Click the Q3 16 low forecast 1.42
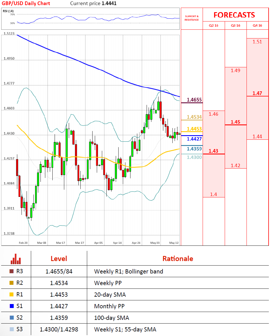The image size is (270, 336). (235, 165)
